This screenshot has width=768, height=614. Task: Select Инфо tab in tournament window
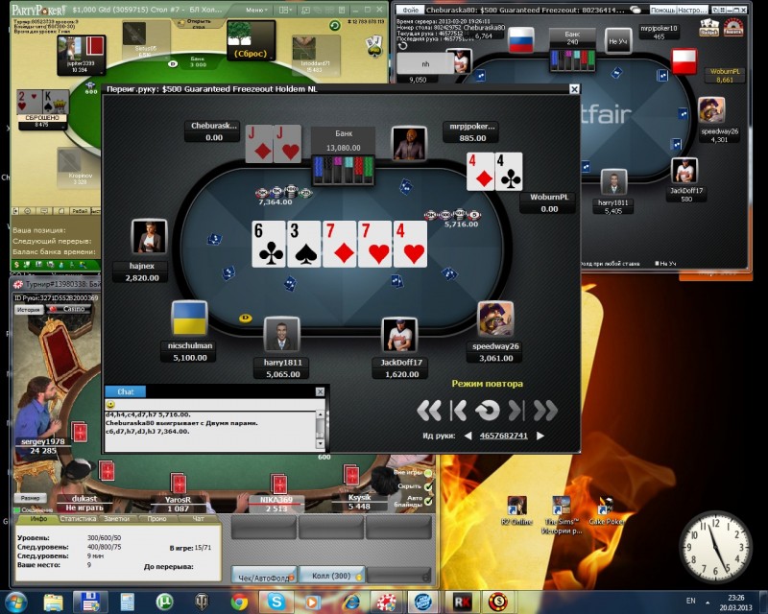pyautogui.click(x=38, y=518)
